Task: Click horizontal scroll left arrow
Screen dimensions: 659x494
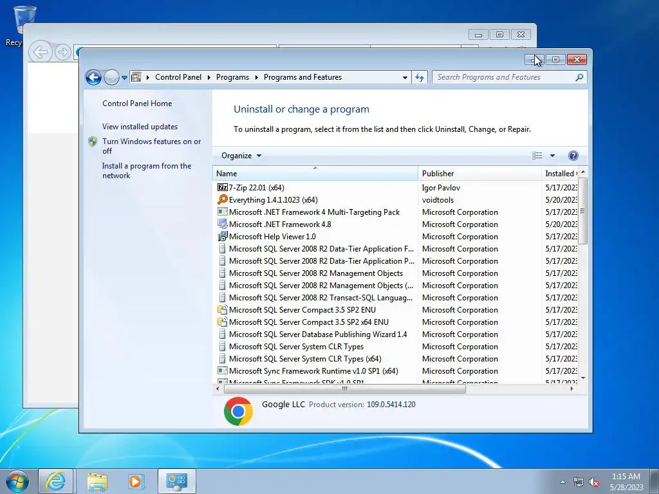Action: (x=218, y=389)
